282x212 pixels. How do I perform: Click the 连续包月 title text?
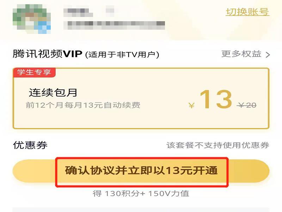pyautogui.click(x=53, y=93)
